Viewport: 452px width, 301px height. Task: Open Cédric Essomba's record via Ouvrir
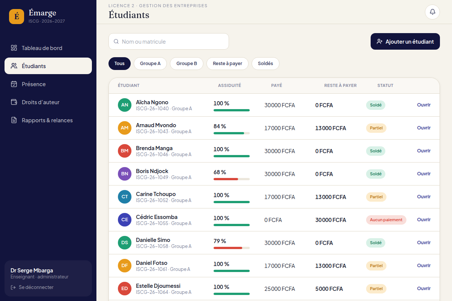coord(424,220)
